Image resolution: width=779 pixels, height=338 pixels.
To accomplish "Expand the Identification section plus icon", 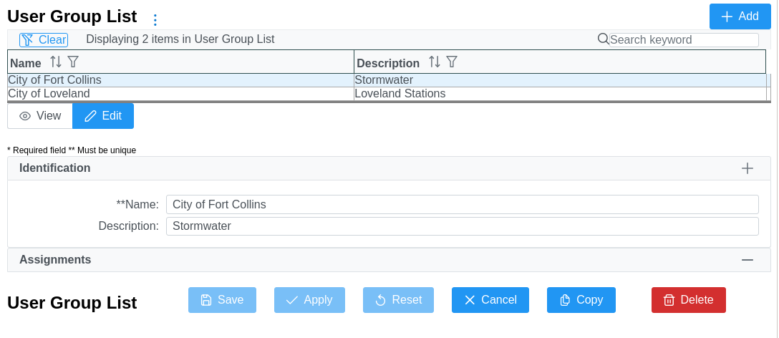I will pyautogui.click(x=747, y=168).
